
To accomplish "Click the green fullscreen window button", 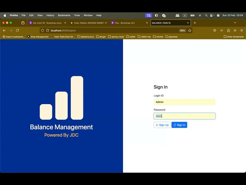I will click(x=11, y=23).
